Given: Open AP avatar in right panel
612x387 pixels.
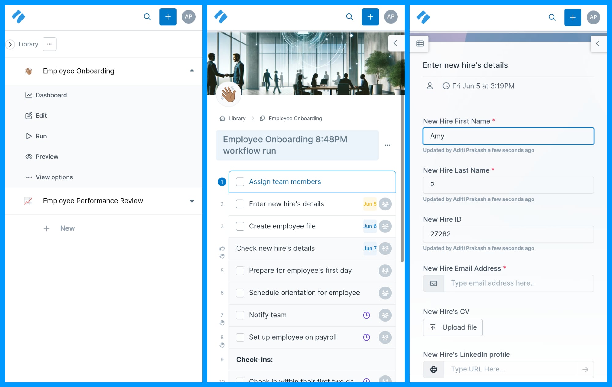Looking at the screenshot, I should [593, 17].
